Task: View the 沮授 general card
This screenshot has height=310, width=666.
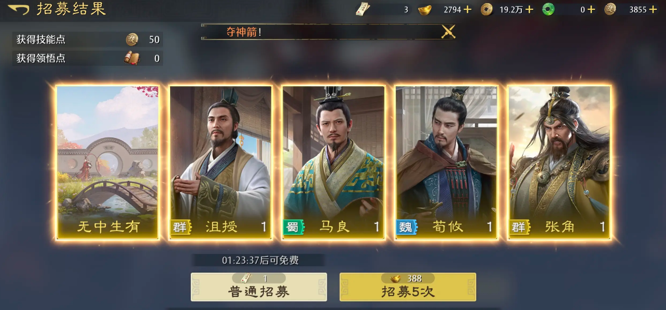Action: pos(221,162)
